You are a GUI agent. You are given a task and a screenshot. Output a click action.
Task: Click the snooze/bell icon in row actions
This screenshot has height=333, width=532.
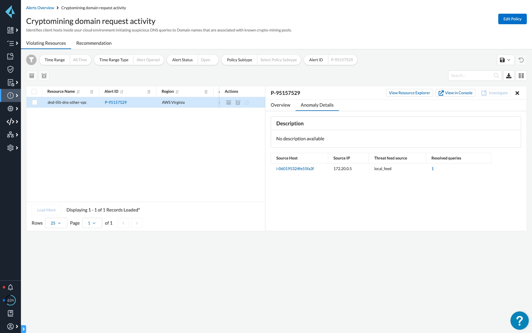coord(238,103)
